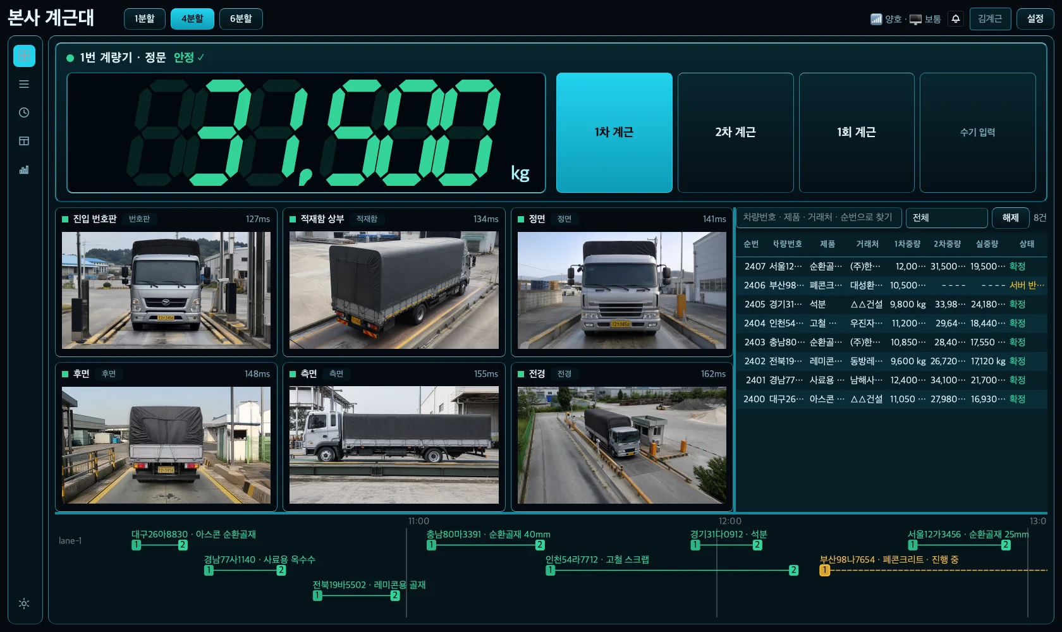Check the signal strength status icon
Image resolution: width=1062 pixels, height=632 pixels.
[x=876, y=19]
